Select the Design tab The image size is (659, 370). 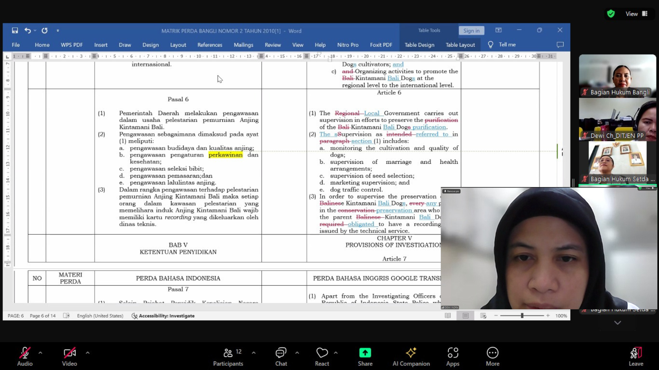point(151,45)
